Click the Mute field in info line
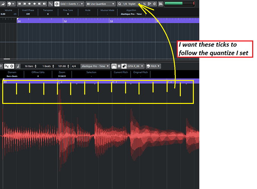257x189 pixels. [88, 12]
